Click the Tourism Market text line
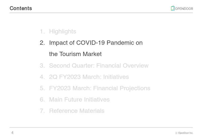 pos(75,54)
